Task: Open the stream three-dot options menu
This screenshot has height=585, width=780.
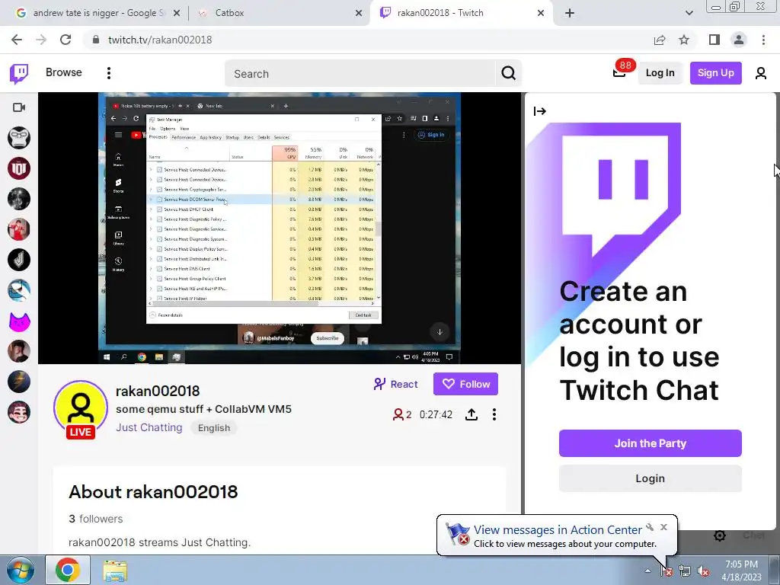Action: [494, 414]
